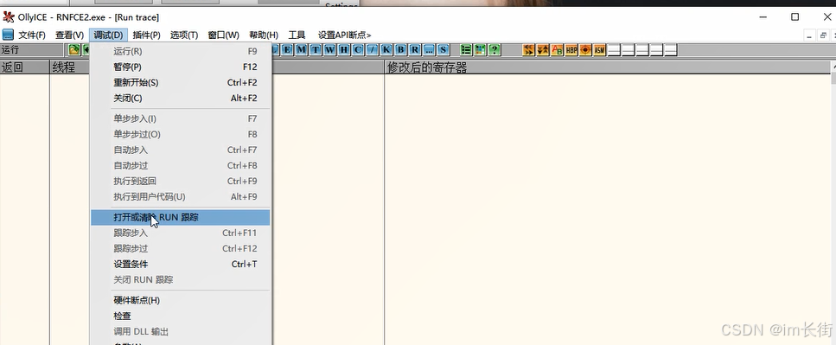836x345 pixels.
Task: Click the orange double-arrow toolbar icon
Action: (x=529, y=50)
